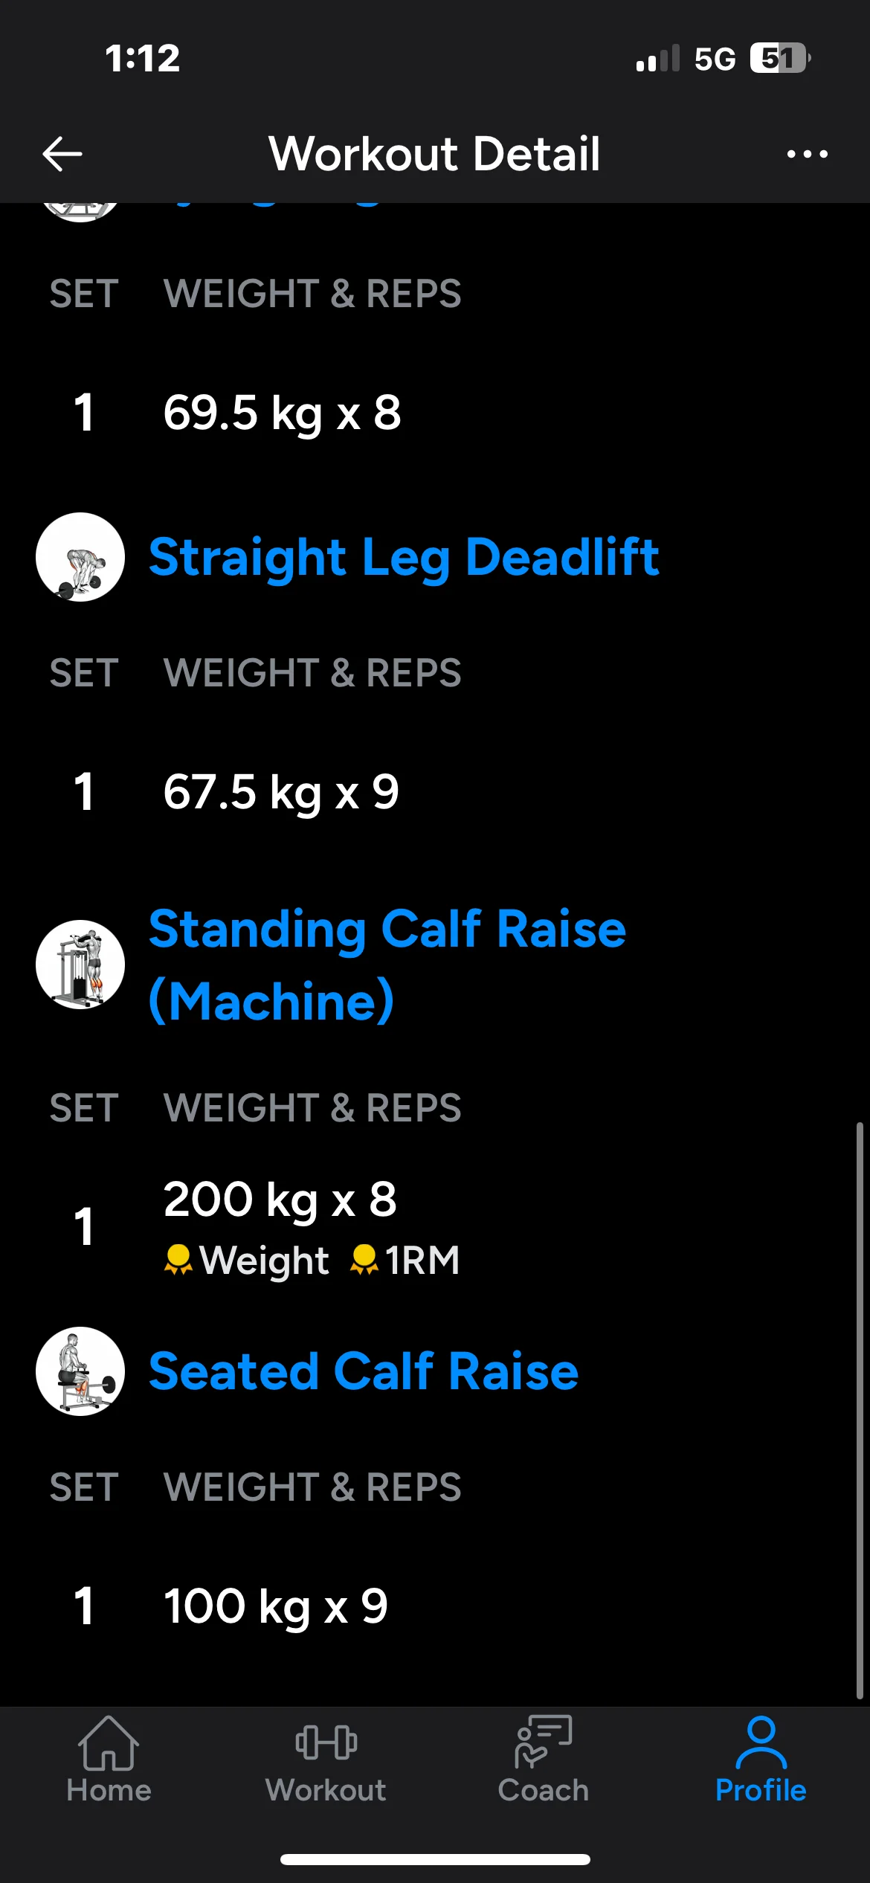Switch to the Coach tab
Viewport: 870px width, 1883px height.
(544, 1760)
